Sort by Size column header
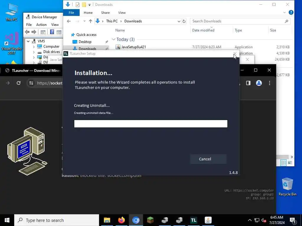The height and width of the screenshot is (226, 302). pyautogui.click(x=273, y=30)
